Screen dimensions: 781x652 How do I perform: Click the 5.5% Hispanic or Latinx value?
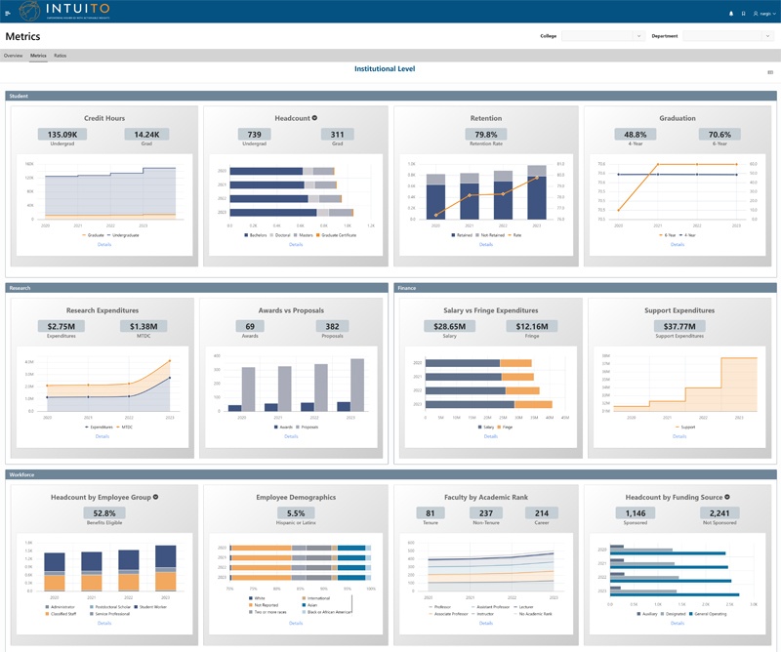pos(296,513)
